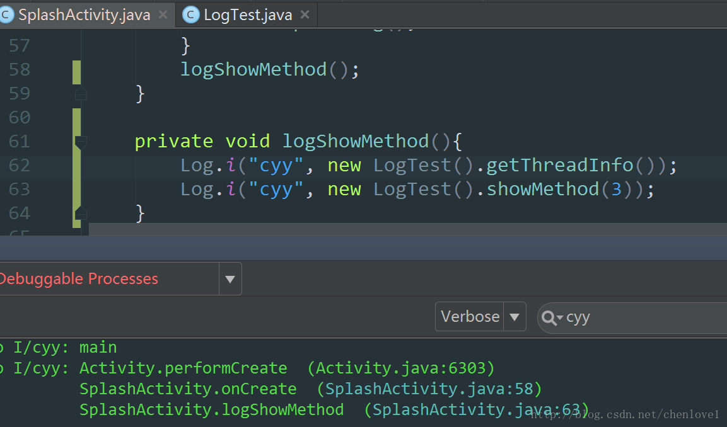Click the SplashActivity.java class file icon
This screenshot has height=427, width=727.
click(x=6, y=15)
